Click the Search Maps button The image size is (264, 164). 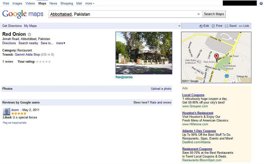[214, 14]
